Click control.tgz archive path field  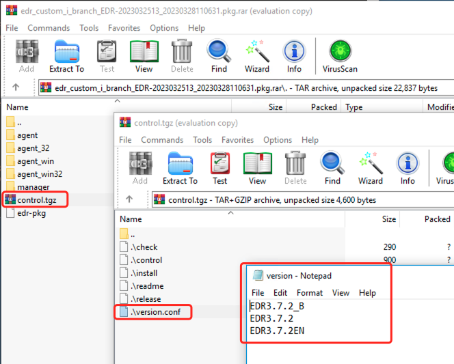point(303,200)
